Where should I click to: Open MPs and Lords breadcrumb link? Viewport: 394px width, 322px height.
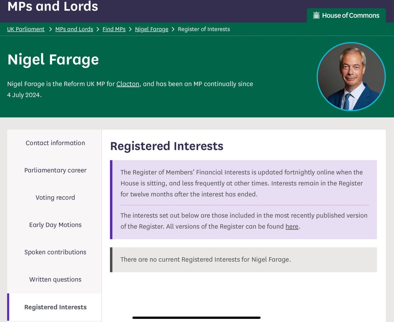(x=74, y=29)
